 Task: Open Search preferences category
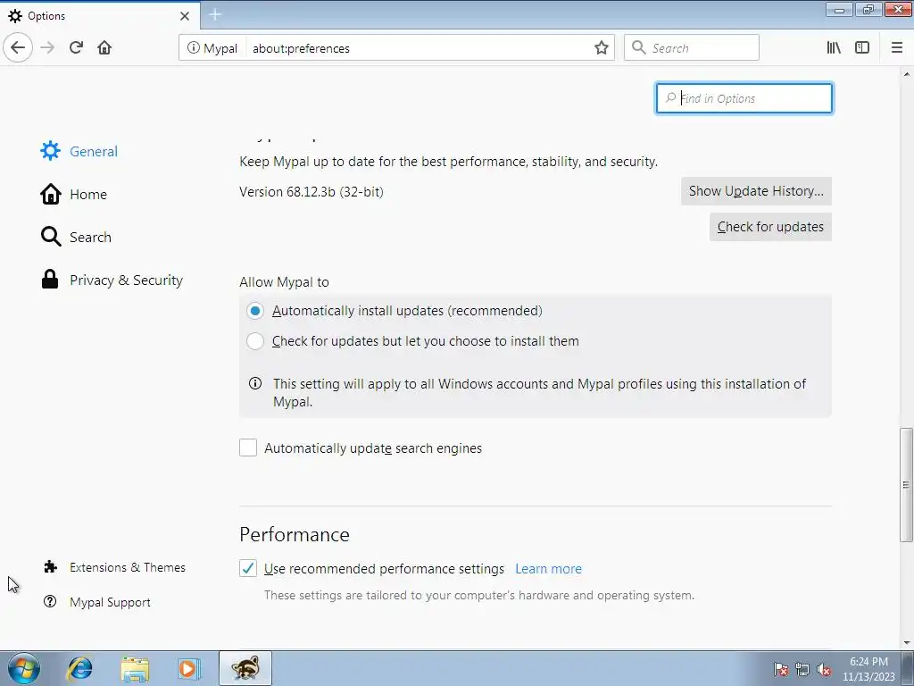pos(76,237)
